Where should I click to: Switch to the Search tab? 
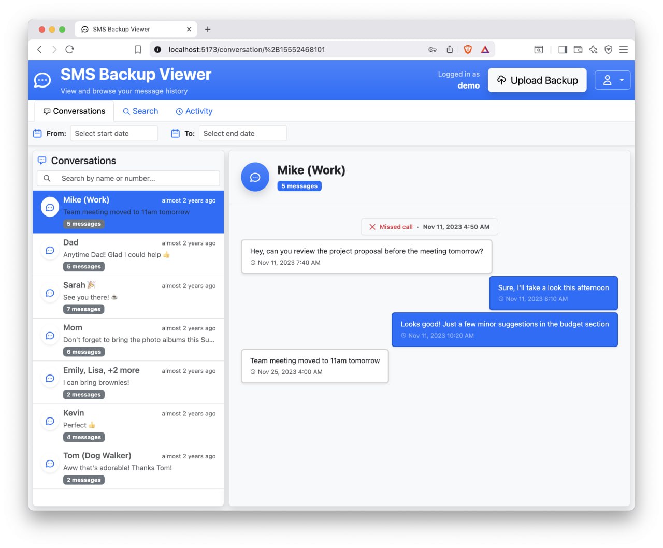click(x=140, y=111)
